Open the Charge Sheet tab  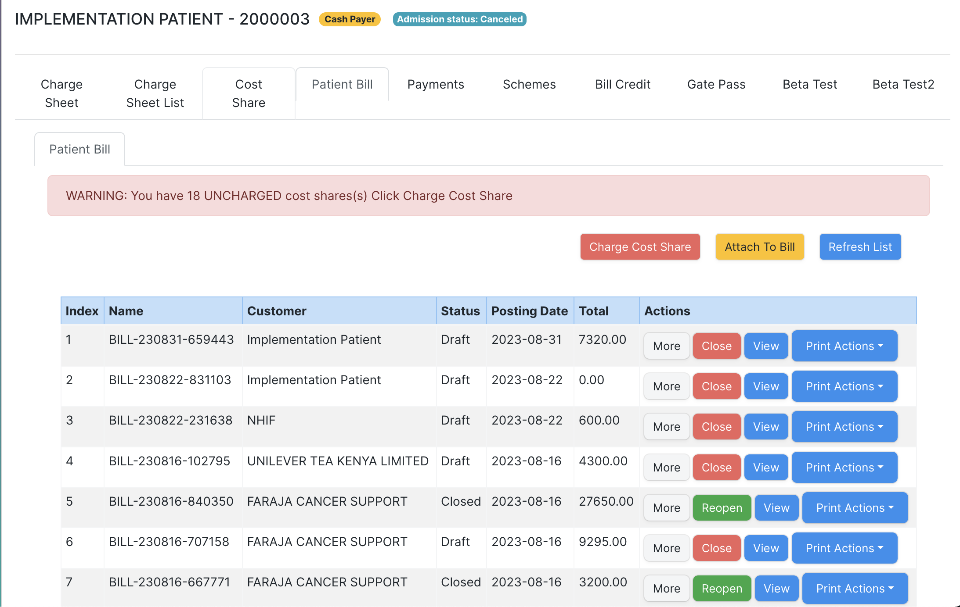point(61,93)
